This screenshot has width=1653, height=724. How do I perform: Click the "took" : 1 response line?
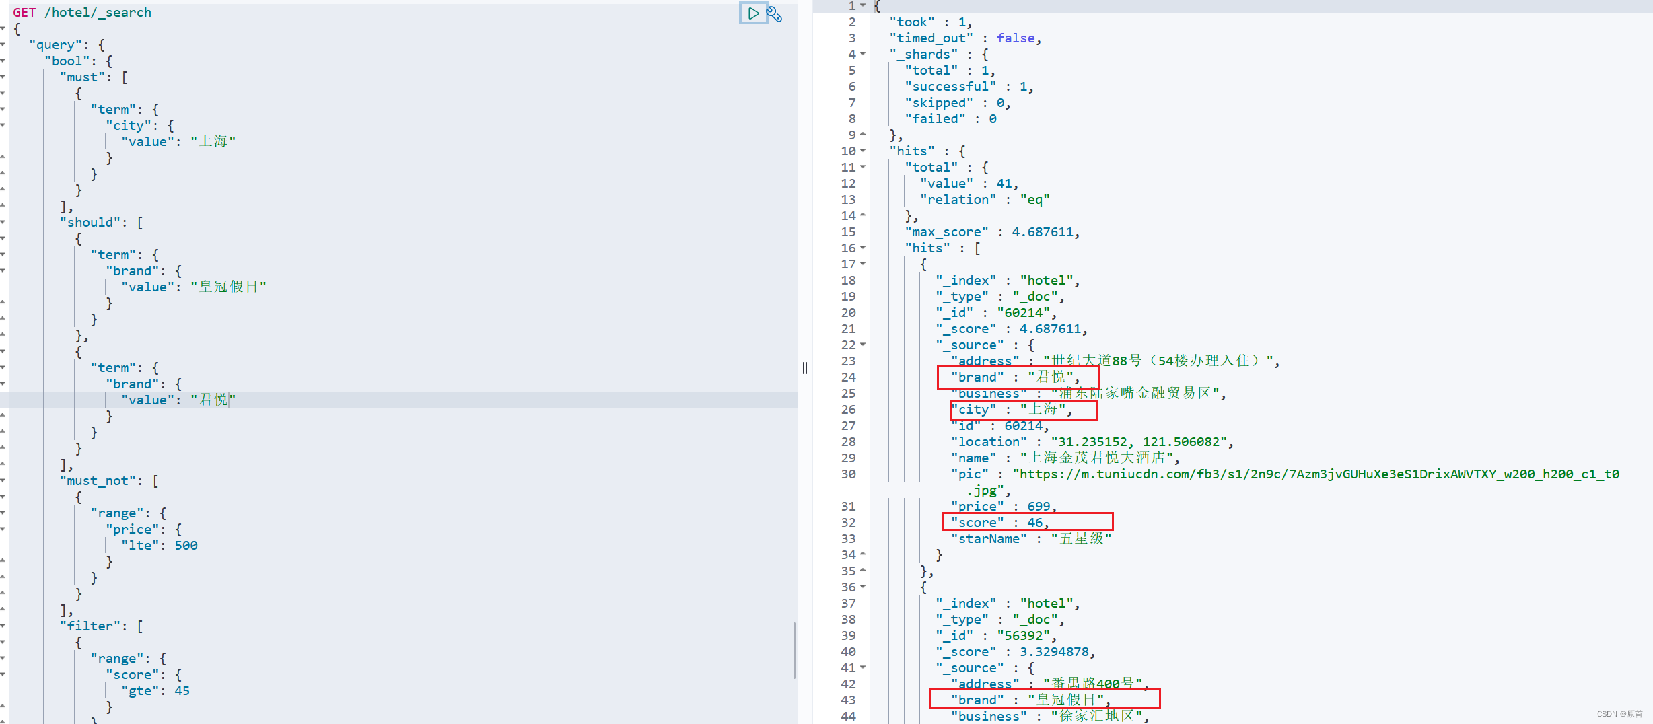[x=931, y=22]
